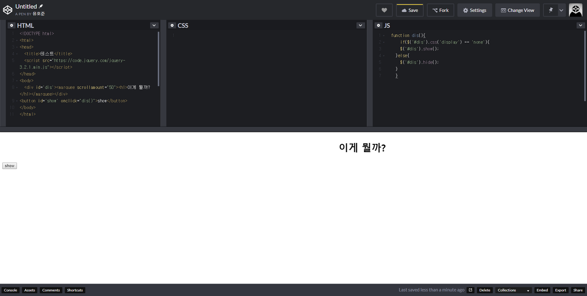Open the Collections dropdown

click(514, 290)
